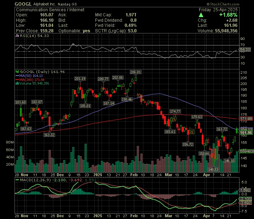Click the low price label '163.32'
Image resolution: width=254 pixels, height=219 pixels.
49,135
